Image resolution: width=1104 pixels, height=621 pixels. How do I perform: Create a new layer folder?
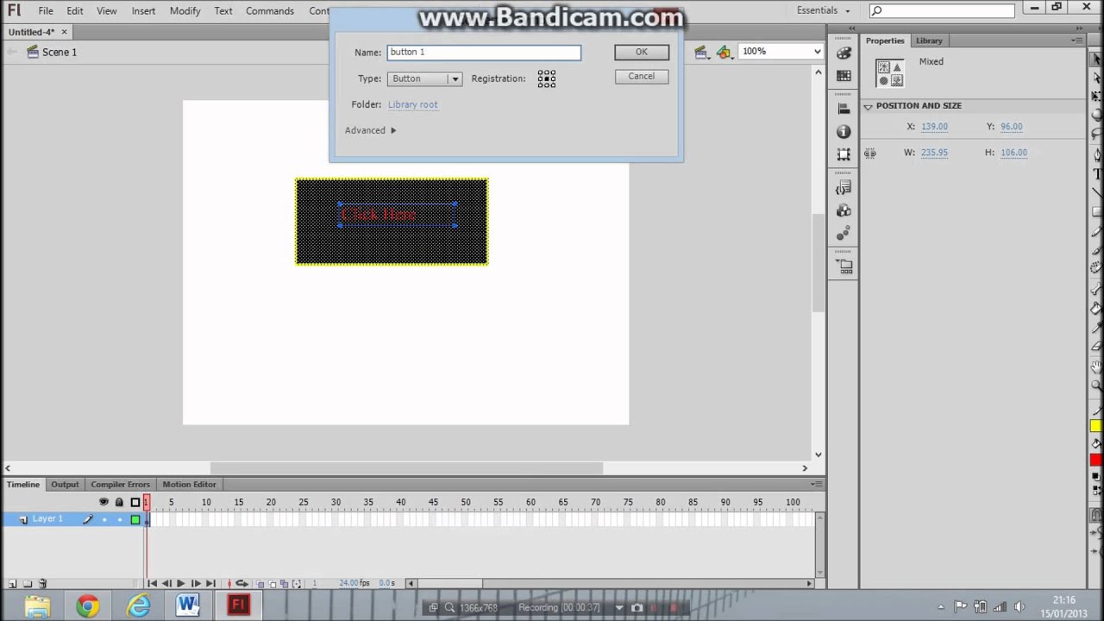[x=28, y=584]
